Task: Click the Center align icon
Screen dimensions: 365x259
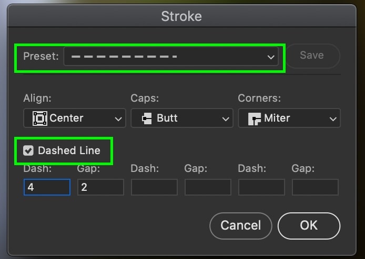Action: click(40, 118)
